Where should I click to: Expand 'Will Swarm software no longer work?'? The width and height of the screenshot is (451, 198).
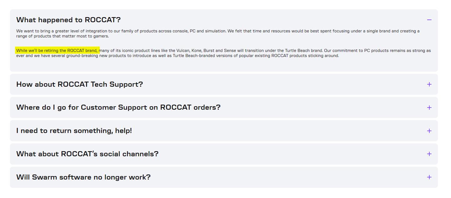pyautogui.click(x=83, y=177)
